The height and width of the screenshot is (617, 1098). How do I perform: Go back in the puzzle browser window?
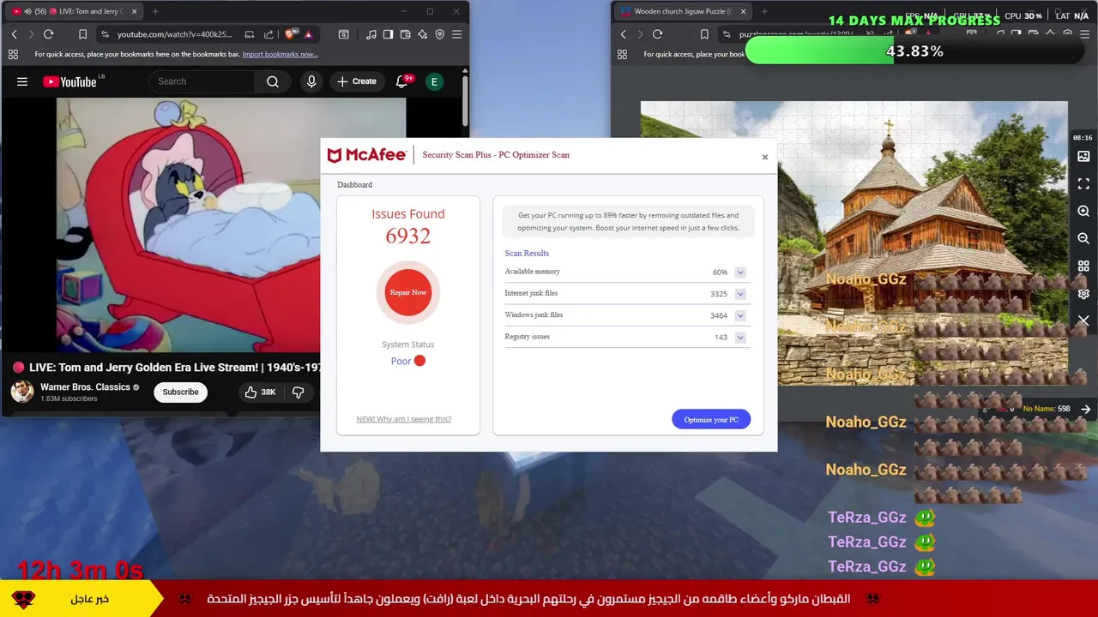pos(623,34)
